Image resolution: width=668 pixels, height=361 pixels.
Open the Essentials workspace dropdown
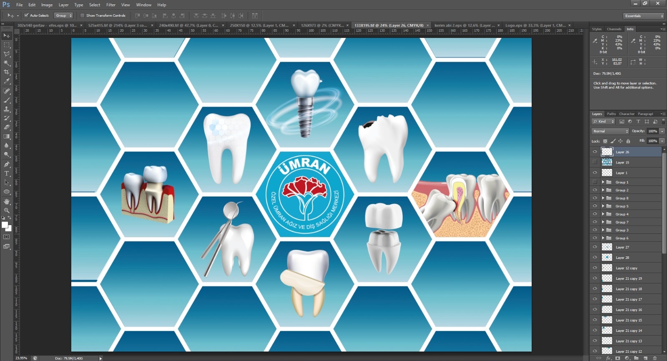point(644,16)
